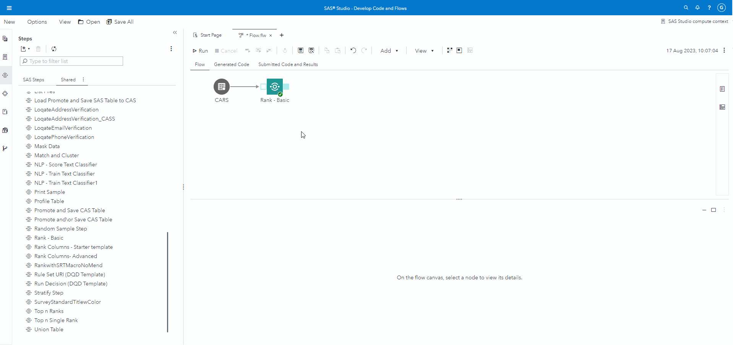Undo the last flow change
Screen dimensions: 733x345
click(353, 50)
